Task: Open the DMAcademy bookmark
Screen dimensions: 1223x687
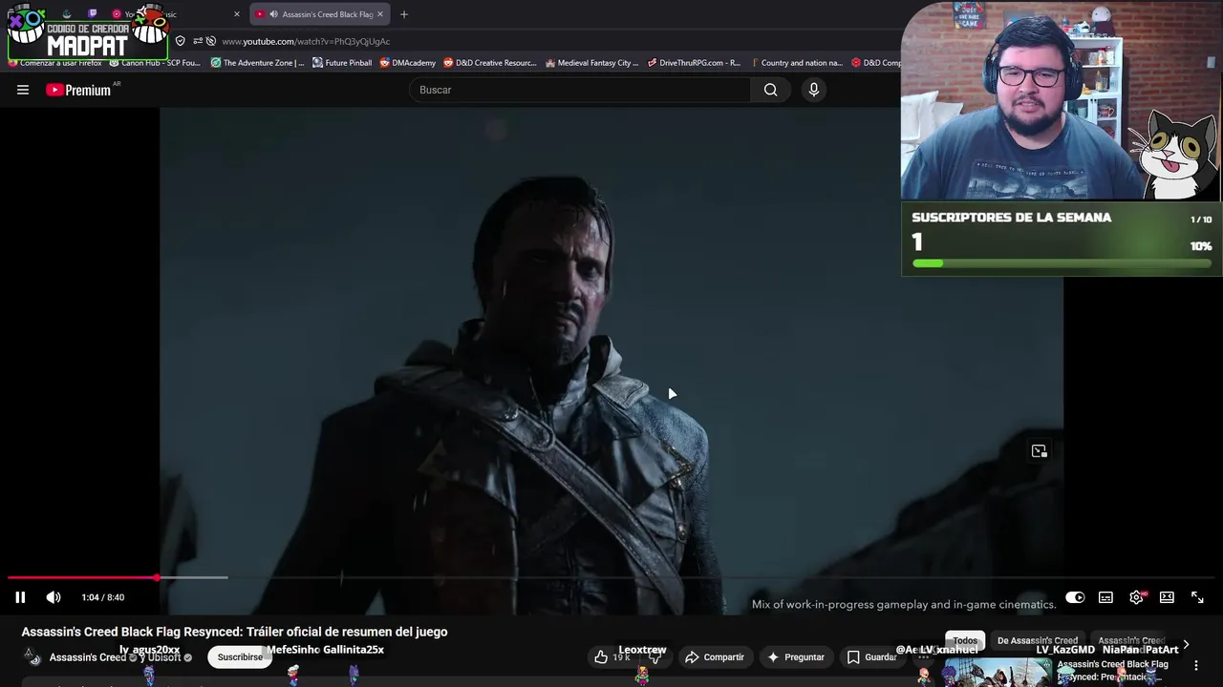Action: pyautogui.click(x=407, y=63)
